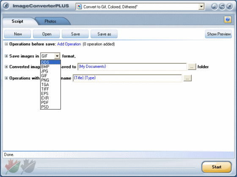Screen dimensions: 237x177
Task: Minimize the ImageConverterPLUS window
Action: [214, 6]
